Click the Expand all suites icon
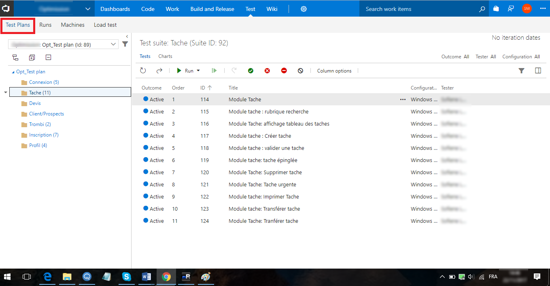This screenshot has width=550, height=286. point(32,58)
